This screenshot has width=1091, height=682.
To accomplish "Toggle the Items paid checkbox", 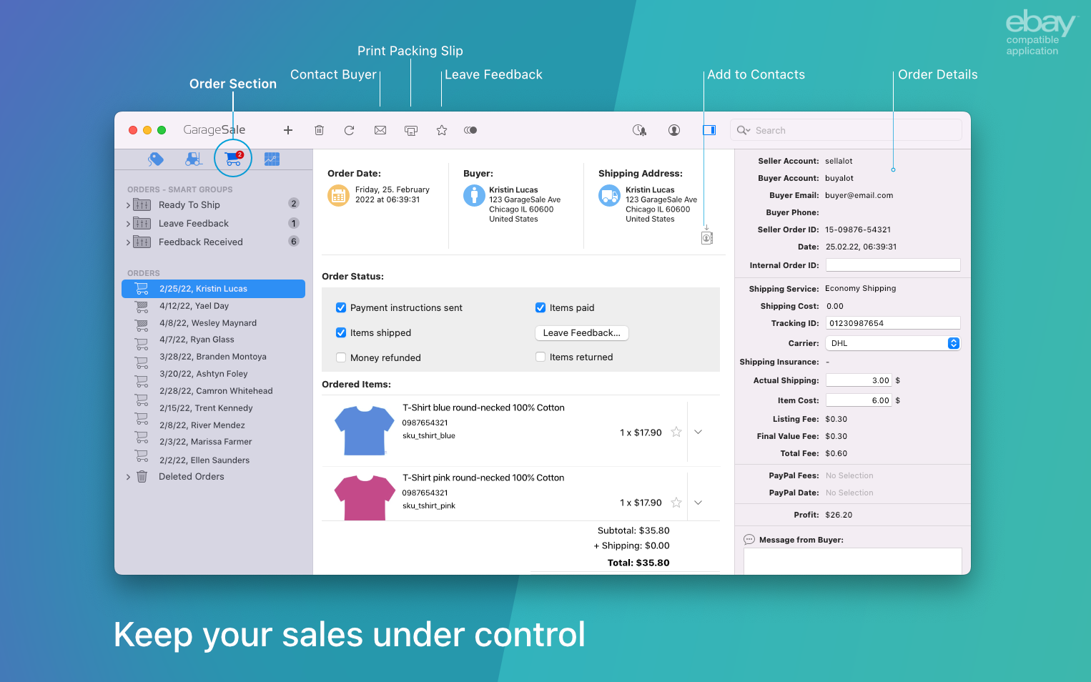I will pyautogui.click(x=540, y=307).
